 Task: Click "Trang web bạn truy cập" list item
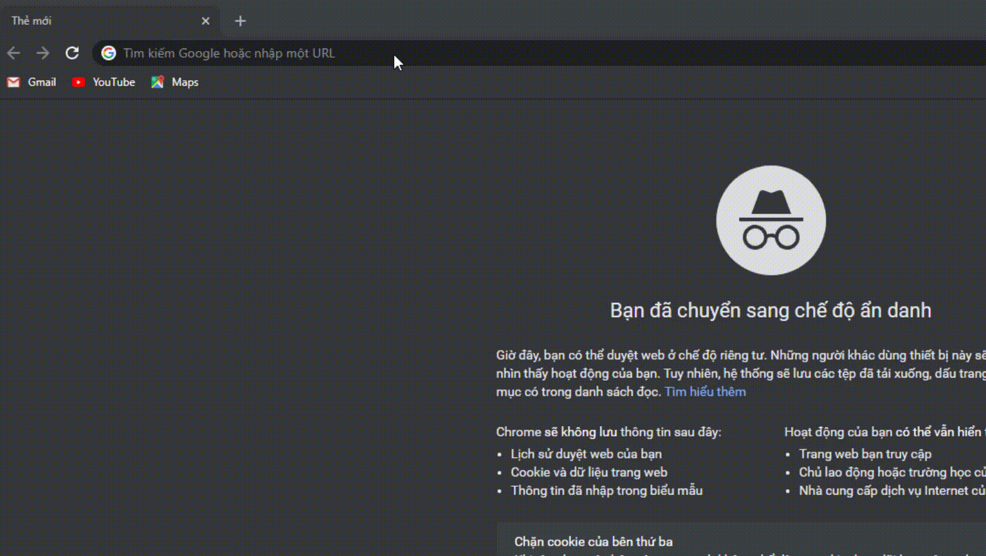tap(865, 454)
